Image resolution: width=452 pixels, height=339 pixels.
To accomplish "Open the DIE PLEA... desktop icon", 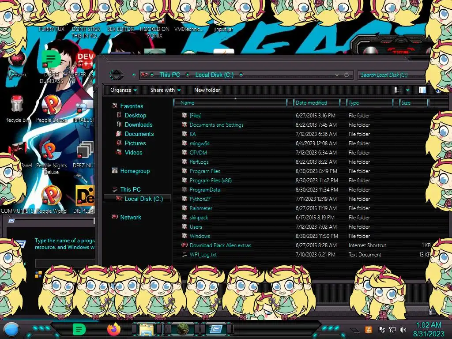I will tap(84, 200).
